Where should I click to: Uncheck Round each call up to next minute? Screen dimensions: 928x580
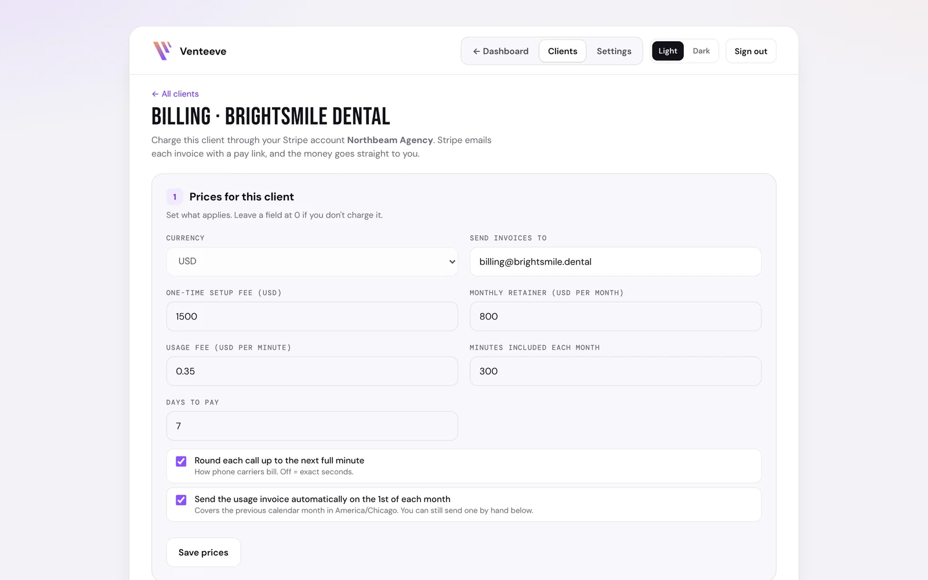point(181,462)
